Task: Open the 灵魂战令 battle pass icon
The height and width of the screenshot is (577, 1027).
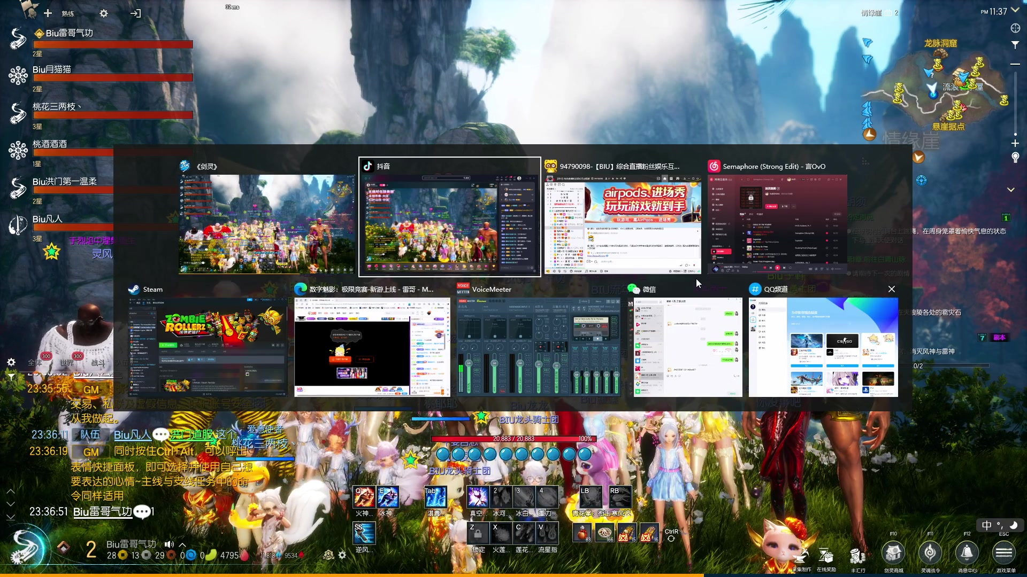Action: tap(930, 553)
